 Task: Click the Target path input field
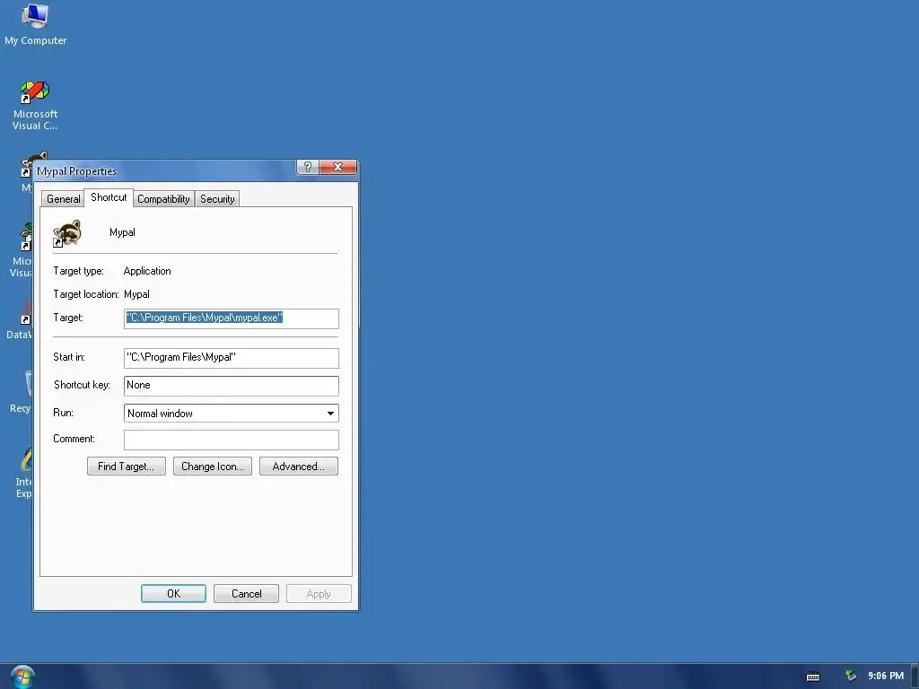[x=231, y=318]
